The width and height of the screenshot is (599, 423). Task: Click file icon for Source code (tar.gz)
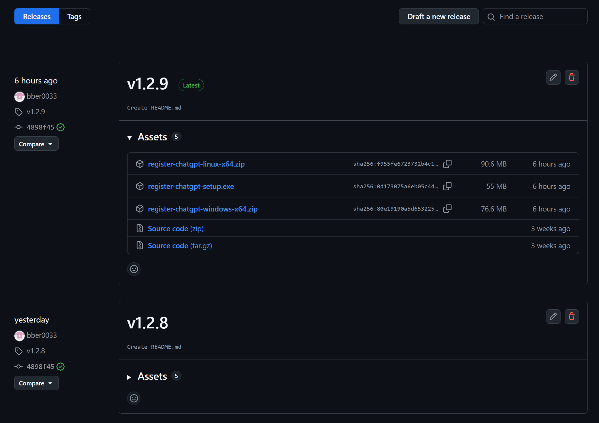(140, 246)
